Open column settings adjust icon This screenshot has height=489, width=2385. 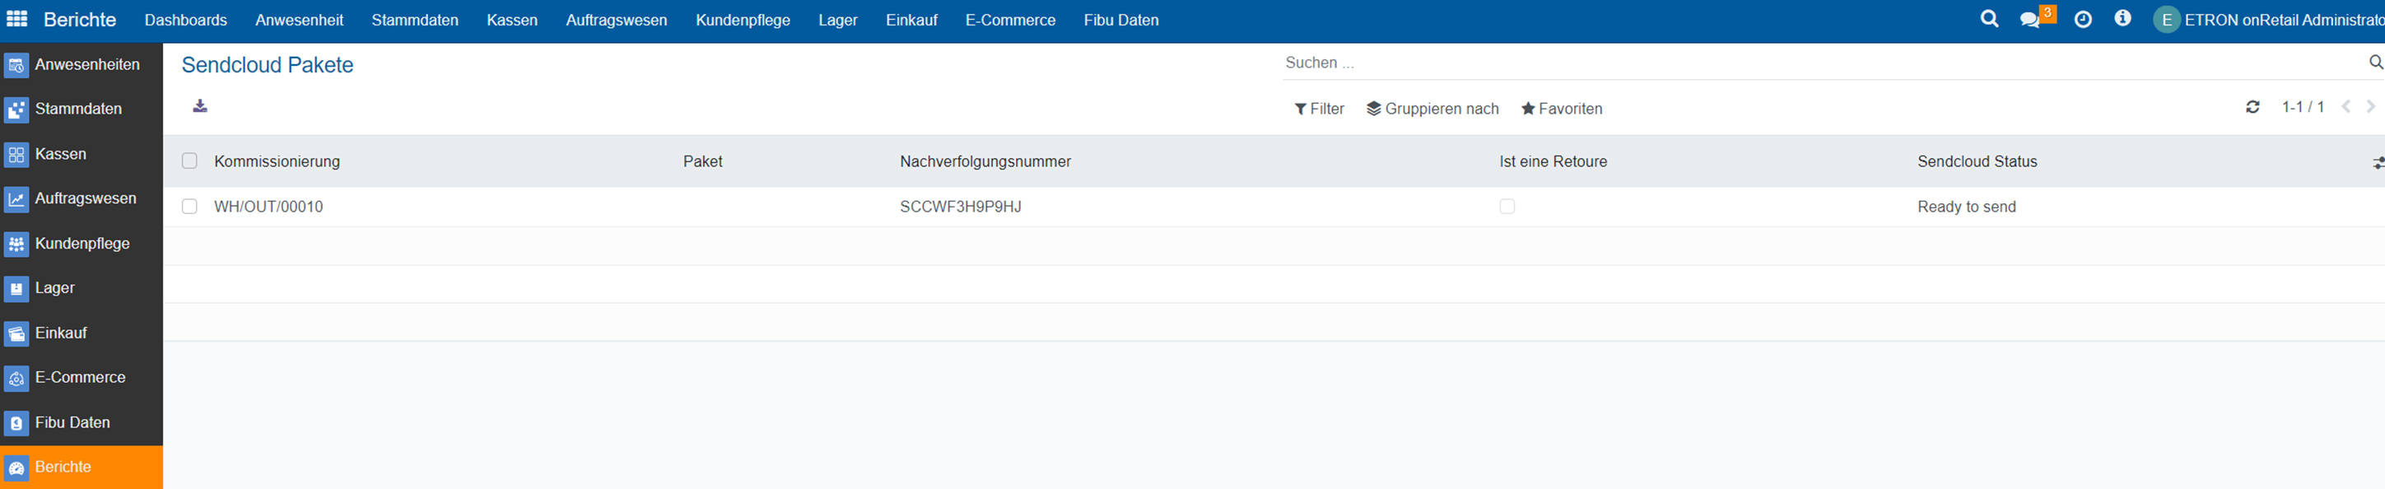click(2377, 162)
